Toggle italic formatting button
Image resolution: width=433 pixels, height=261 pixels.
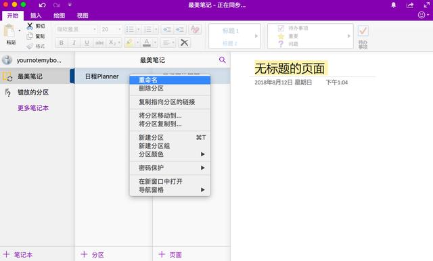tap(74, 43)
